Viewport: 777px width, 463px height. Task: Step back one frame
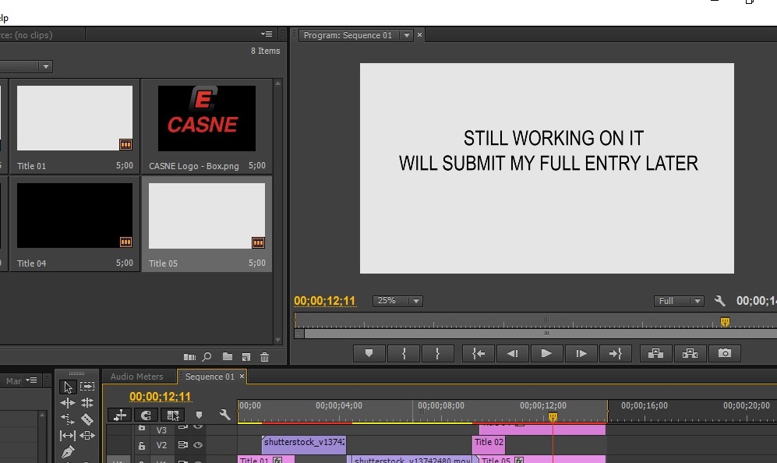click(512, 353)
